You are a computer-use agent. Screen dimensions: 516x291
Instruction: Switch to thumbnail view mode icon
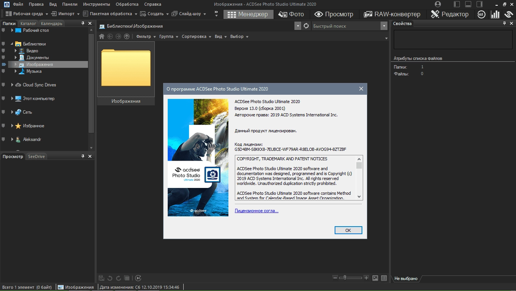(x=375, y=278)
